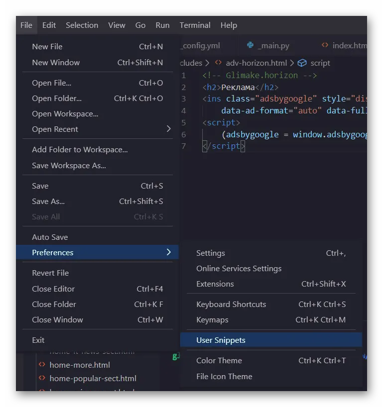The width and height of the screenshot is (383, 407).
Task: Switch to index.html tab
Action: point(350,46)
